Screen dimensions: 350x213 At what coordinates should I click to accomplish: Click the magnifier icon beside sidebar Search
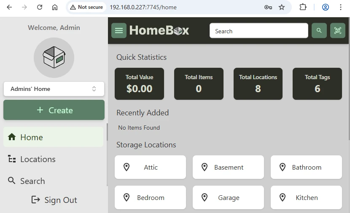point(12,181)
